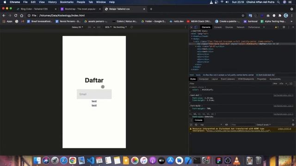Collapse the body element in the DOM tree

click(x=192, y=39)
